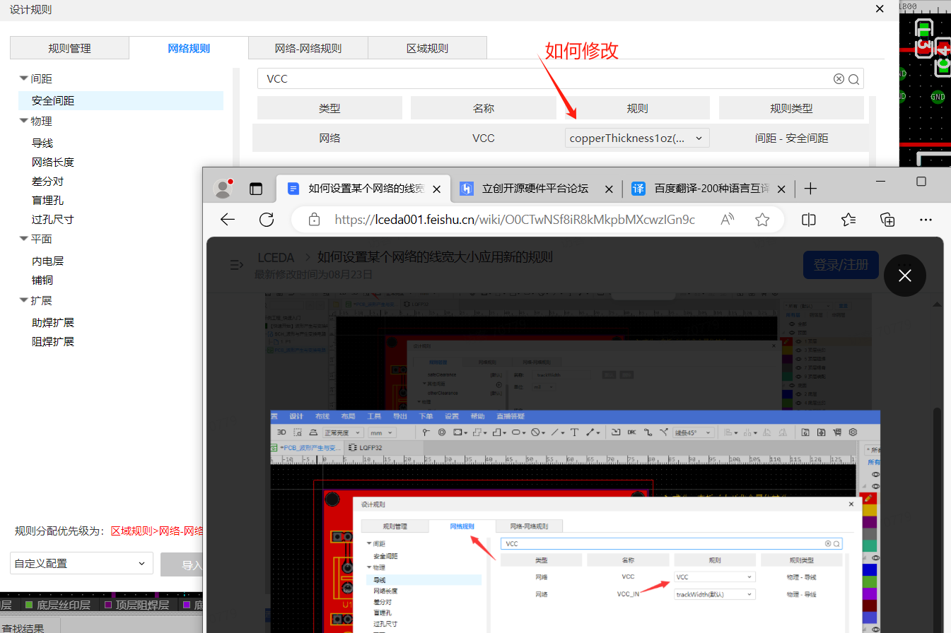The image size is (951, 633).
Task: Collapse the 扩展 tree section
Action: coord(24,300)
